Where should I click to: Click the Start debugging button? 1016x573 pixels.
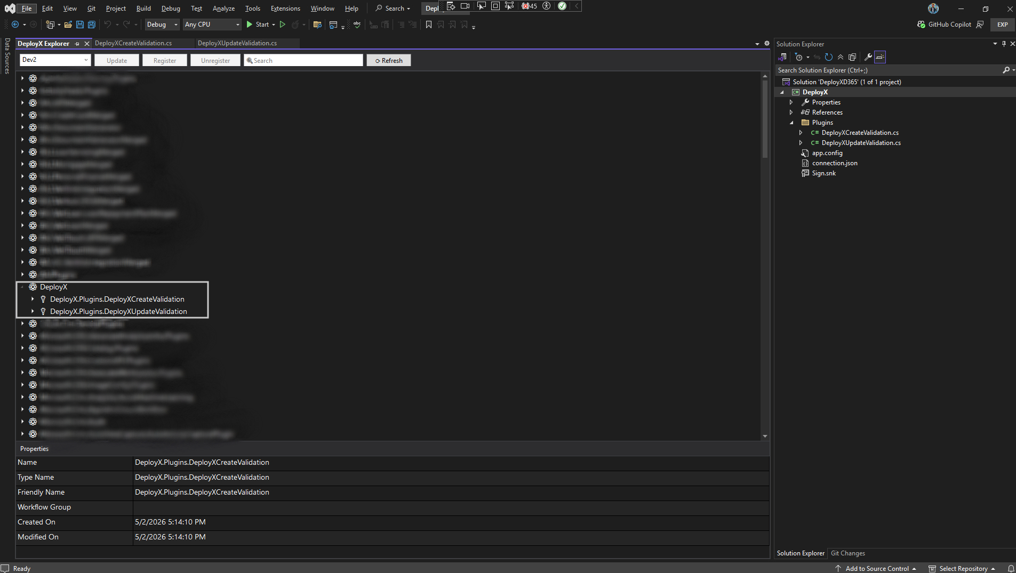tap(257, 25)
